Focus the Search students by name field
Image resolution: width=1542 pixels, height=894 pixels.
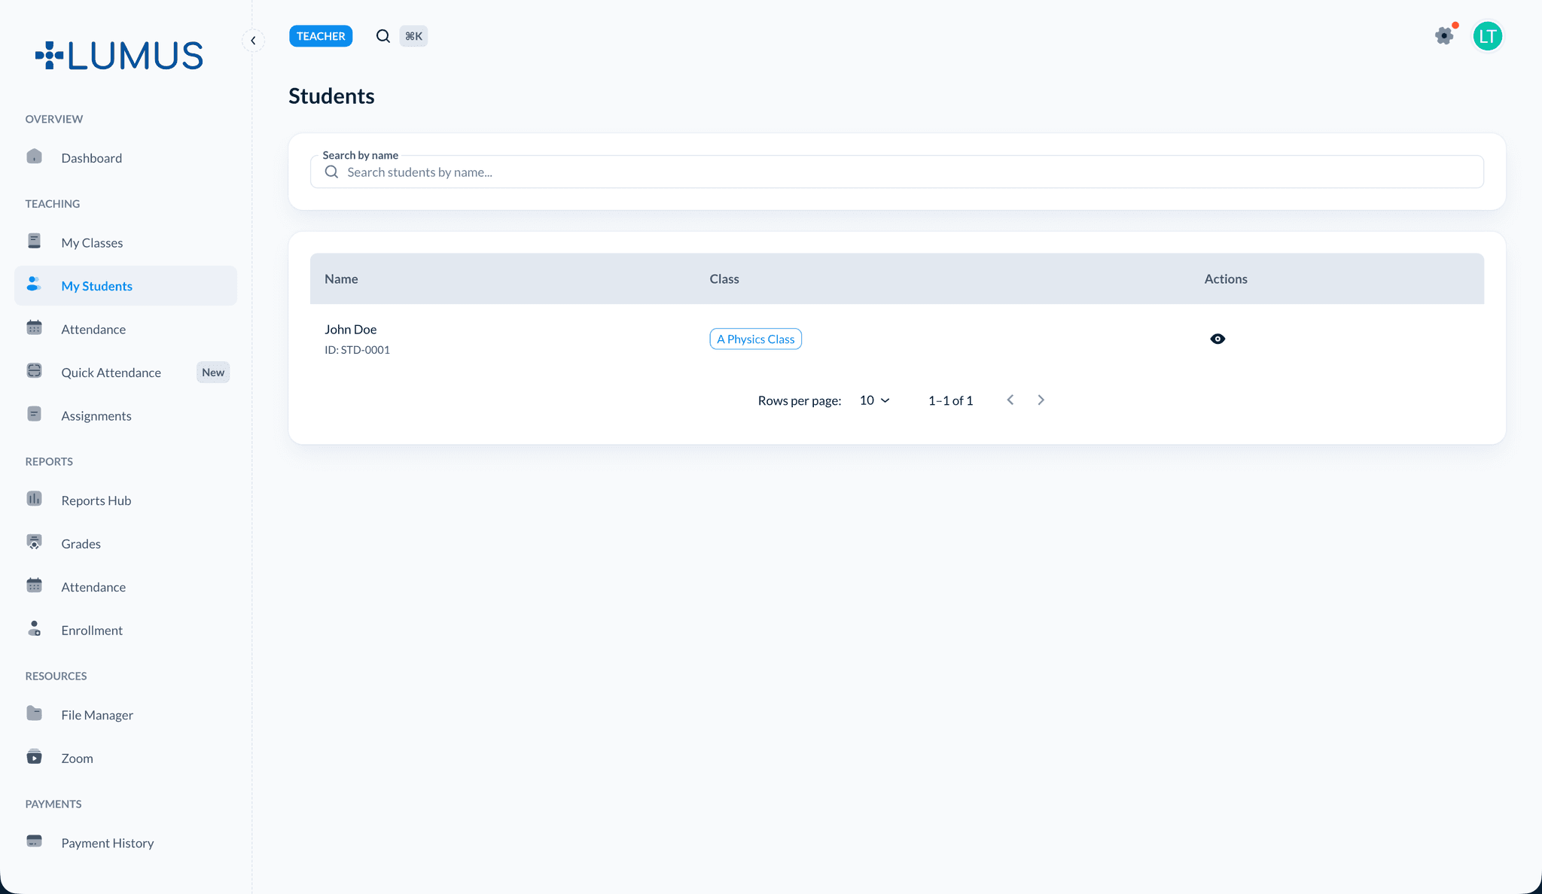click(x=897, y=172)
